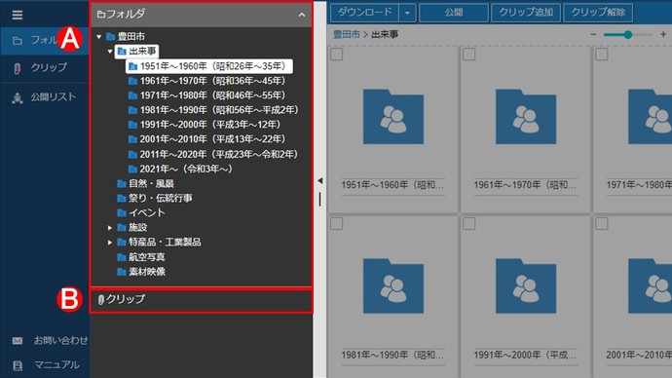This screenshot has height=378, width=672.
Task: Click paperclip icon in クリップ panel header
Action: click(x=101, y=299)
